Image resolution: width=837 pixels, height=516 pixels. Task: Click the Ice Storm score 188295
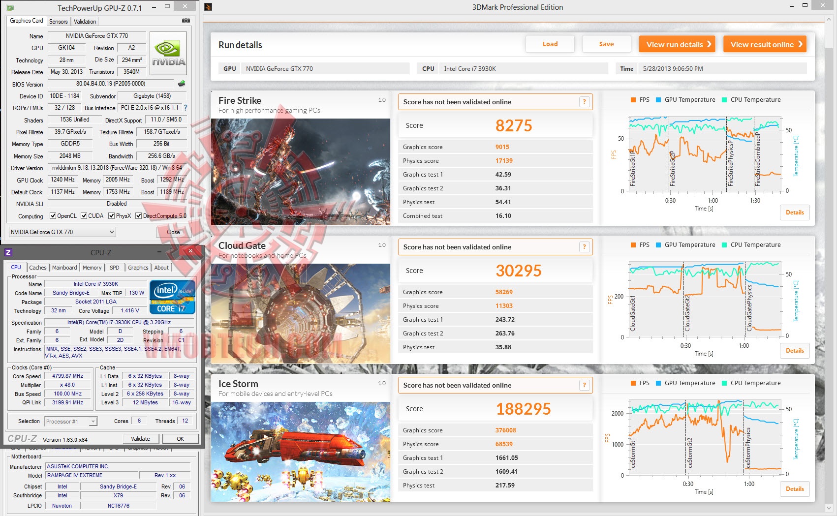tap(523, 409)
